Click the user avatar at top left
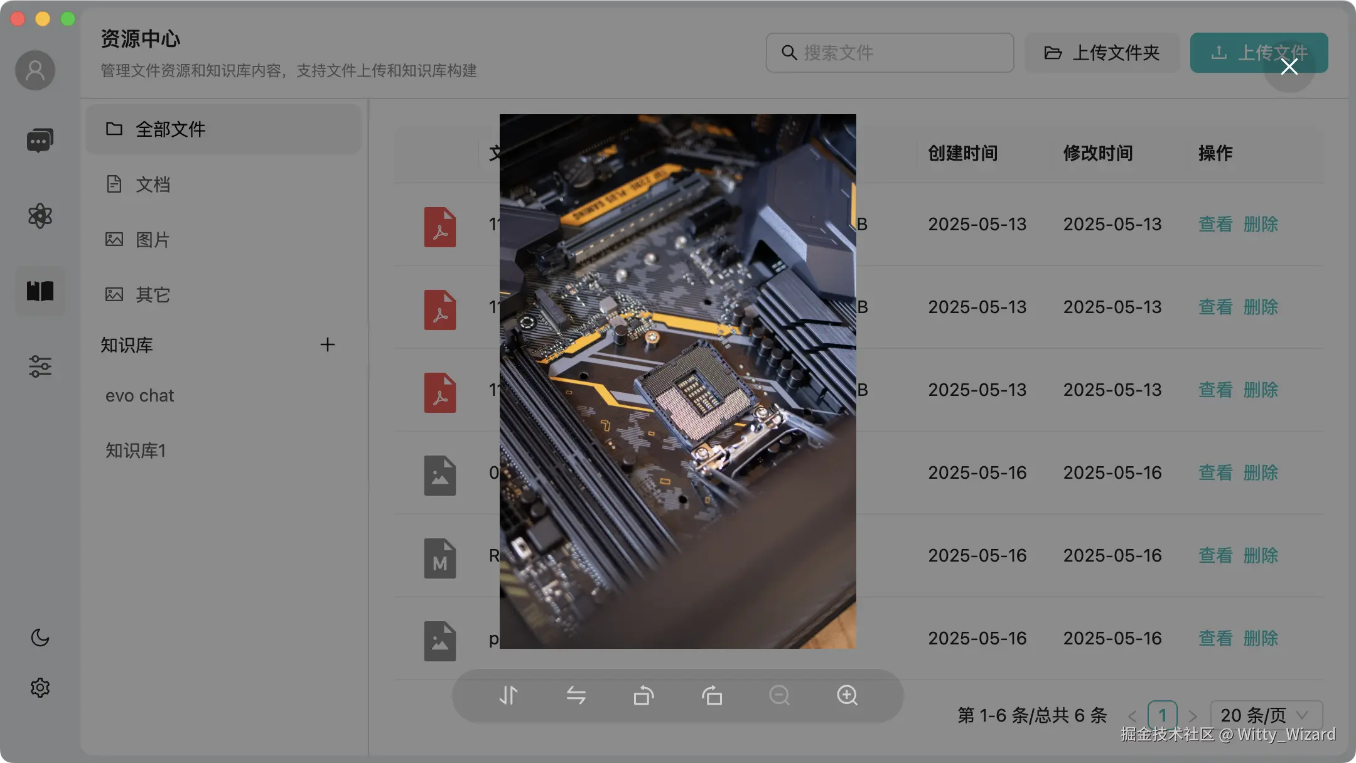 [x=35, y=70]
